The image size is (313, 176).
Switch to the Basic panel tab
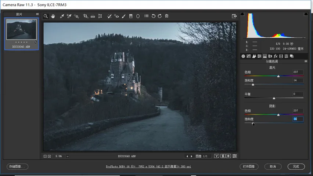243,56
